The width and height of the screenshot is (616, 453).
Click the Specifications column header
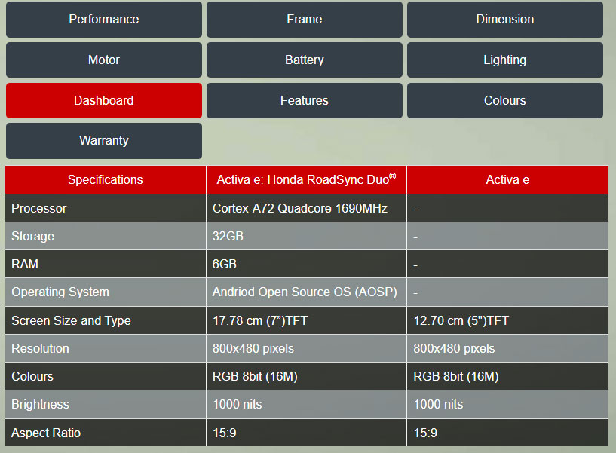(x=106, y=180)
